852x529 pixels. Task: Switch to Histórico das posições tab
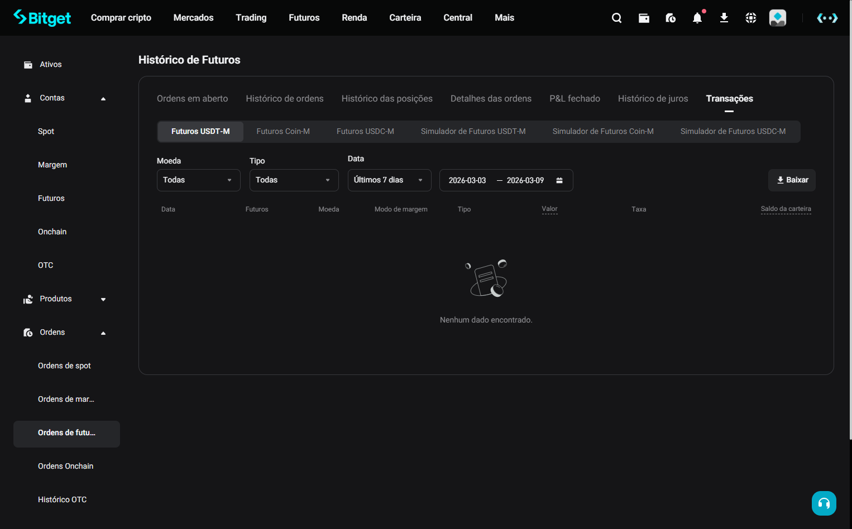pyautogui.click(x=387, y=99)
